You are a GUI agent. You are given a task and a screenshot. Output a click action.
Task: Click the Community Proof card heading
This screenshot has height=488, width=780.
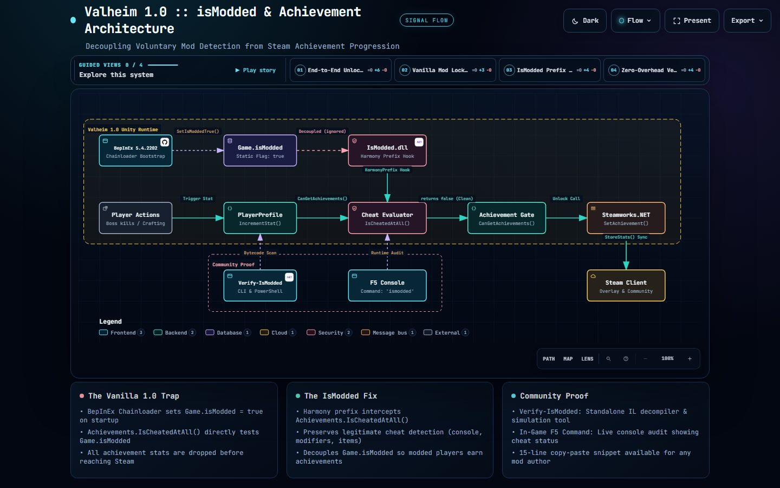pos(554,396)
